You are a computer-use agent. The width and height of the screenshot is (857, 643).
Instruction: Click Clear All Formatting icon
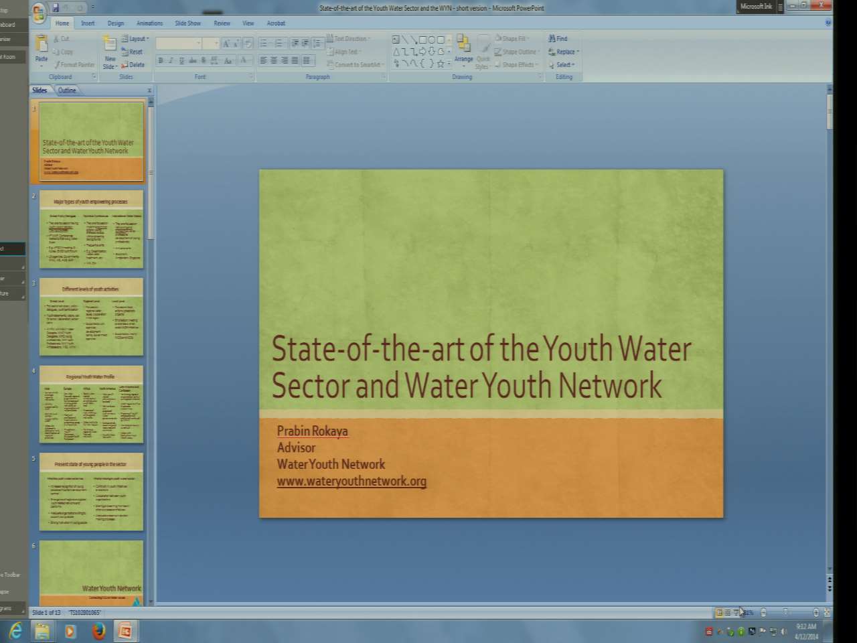(248, 44)
